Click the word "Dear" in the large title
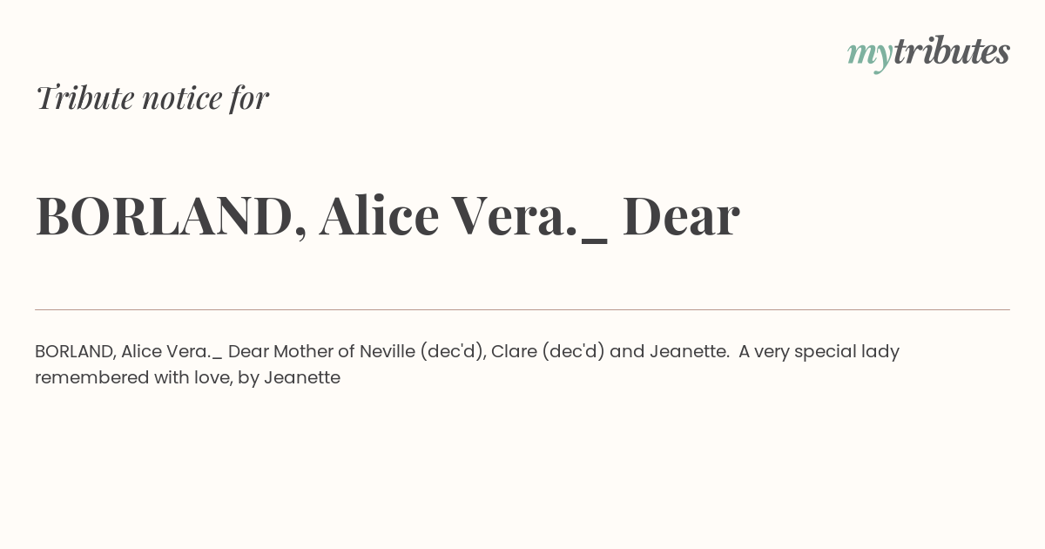 click(681, 215)
